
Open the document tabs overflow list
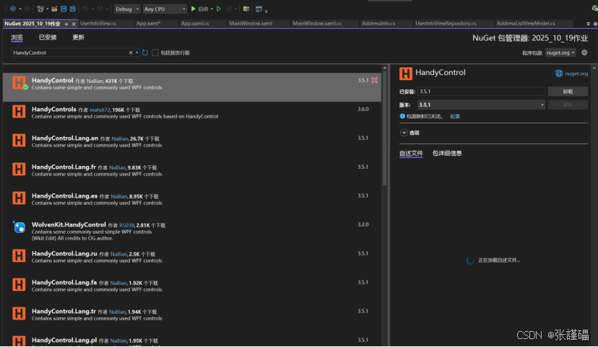tap(588, 24)
